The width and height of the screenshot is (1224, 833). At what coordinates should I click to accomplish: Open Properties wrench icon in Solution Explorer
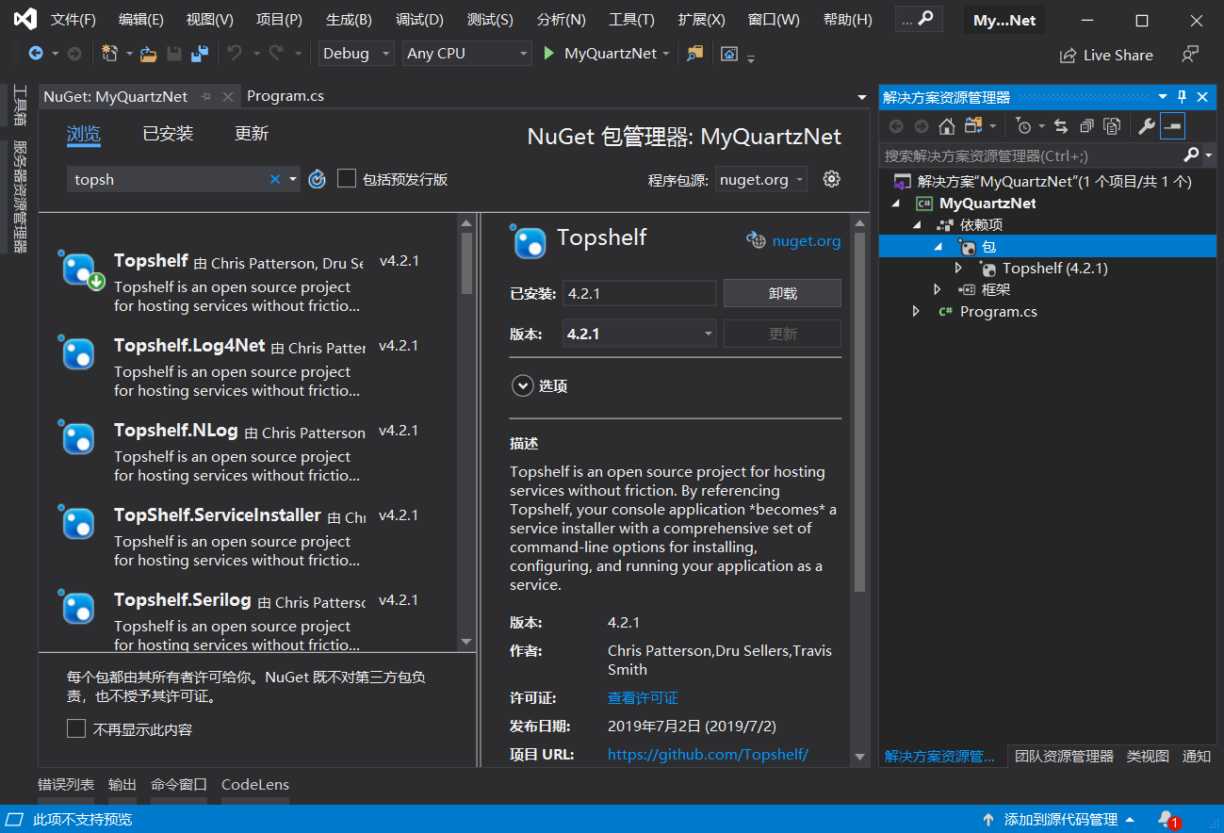[1147, 126]
